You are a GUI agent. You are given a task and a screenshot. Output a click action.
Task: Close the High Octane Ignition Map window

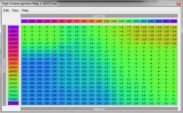[x=179, y=4]
